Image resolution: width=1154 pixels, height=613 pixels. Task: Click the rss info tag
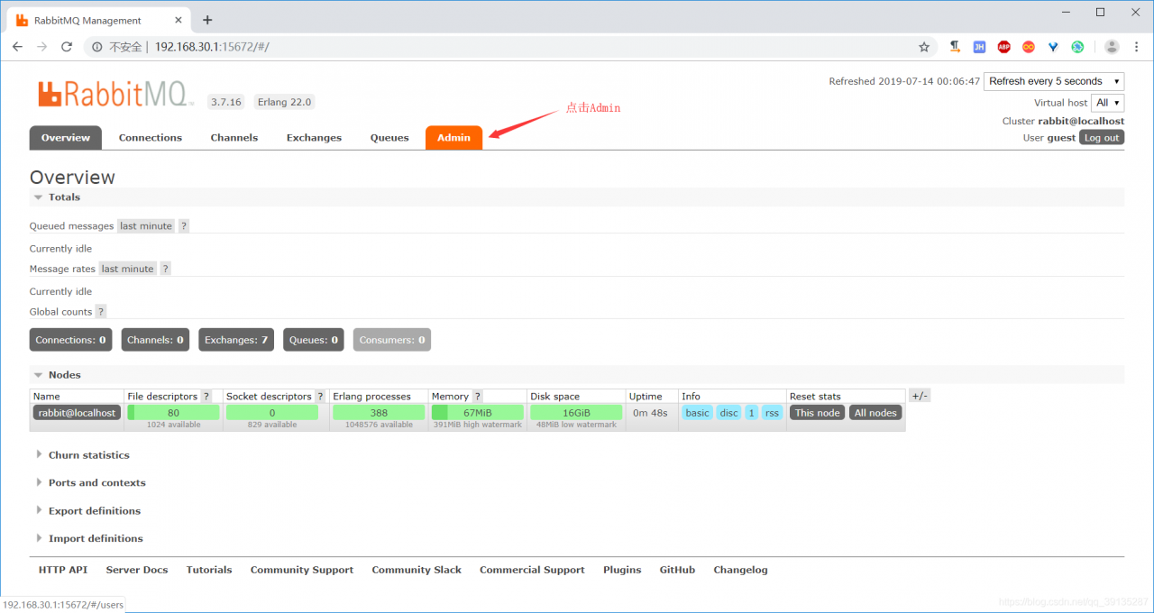point(772,413)
